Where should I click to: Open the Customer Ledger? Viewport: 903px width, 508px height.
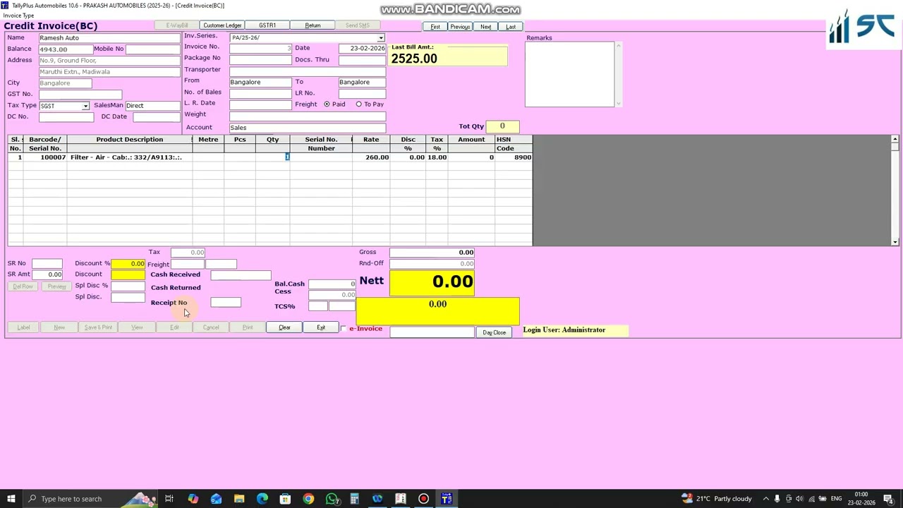tap(222, 26)
